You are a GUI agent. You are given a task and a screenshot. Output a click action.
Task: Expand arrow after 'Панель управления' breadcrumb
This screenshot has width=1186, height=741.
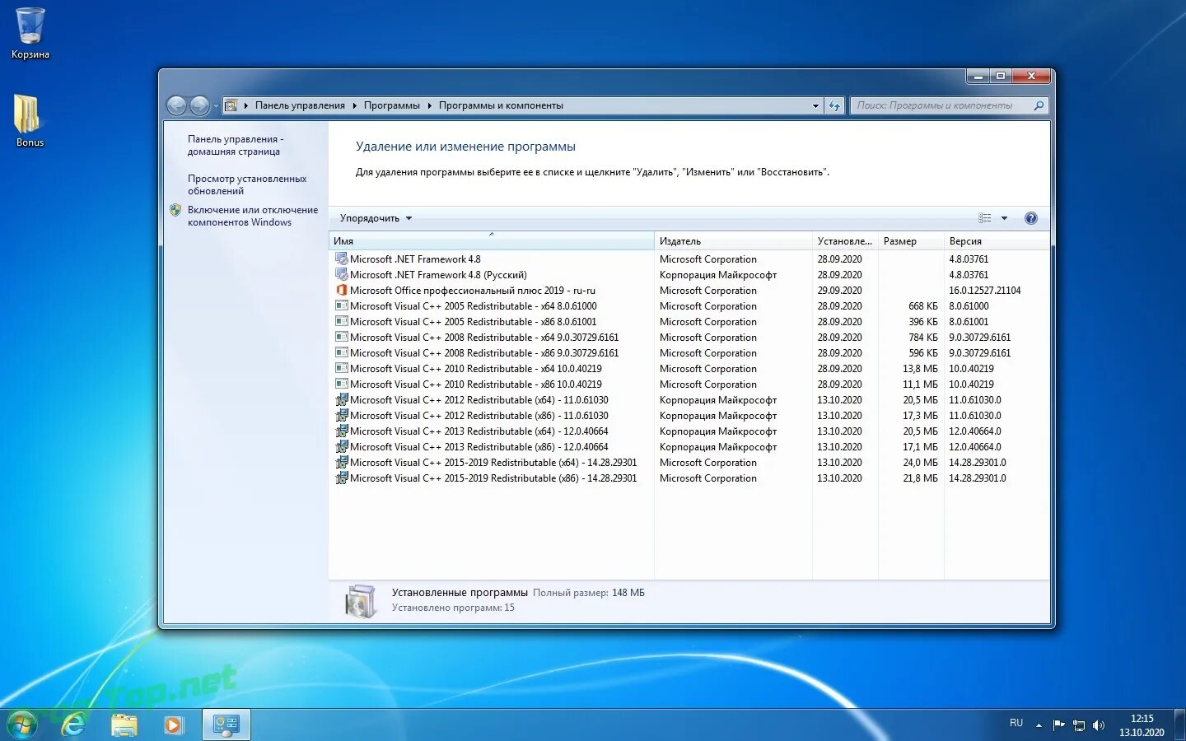click(355, 105)
